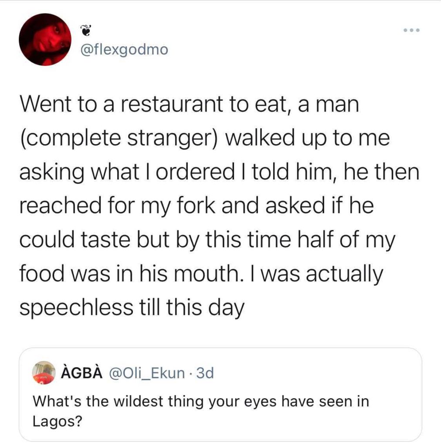This screenshot has height=446, width=441.
Task: Open the ÀGBÀ display name
Action: point(81,373)
